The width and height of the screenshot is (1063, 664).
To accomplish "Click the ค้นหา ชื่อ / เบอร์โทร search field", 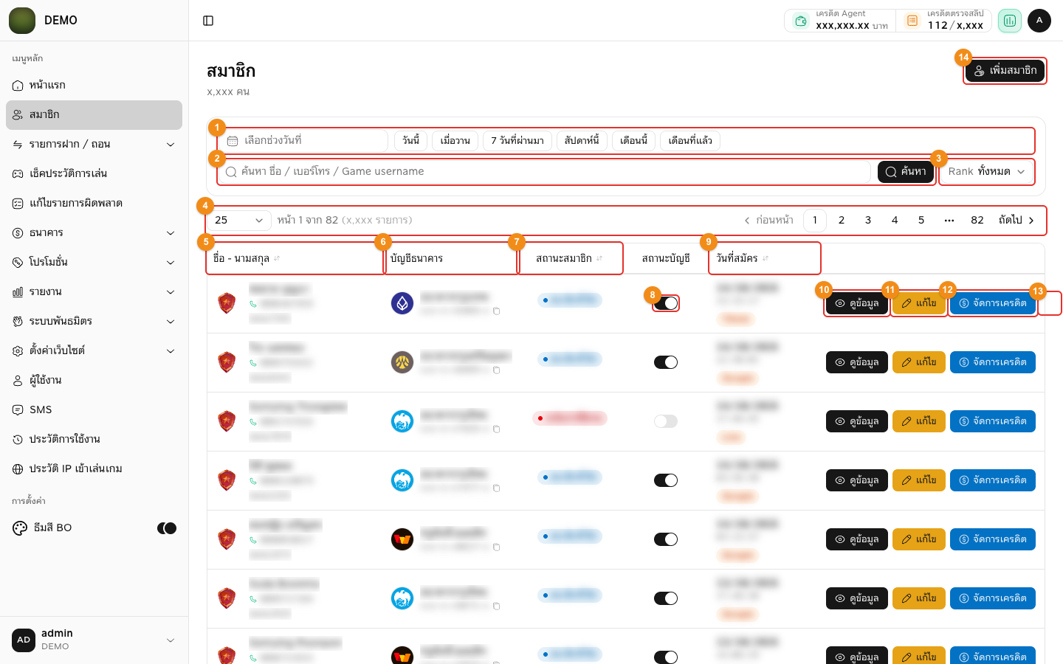I will (x=546, y=171).
